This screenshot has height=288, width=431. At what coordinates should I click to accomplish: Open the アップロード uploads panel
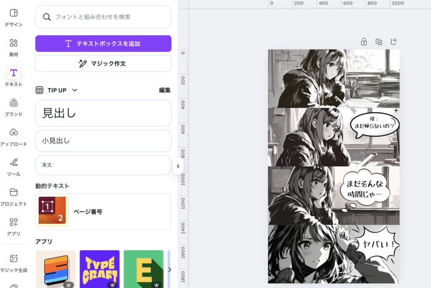tap(13, 137)
